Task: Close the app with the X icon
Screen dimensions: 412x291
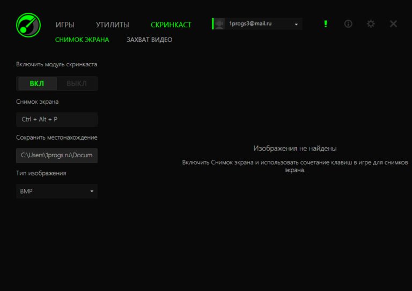Action: [x=393, y=24]
